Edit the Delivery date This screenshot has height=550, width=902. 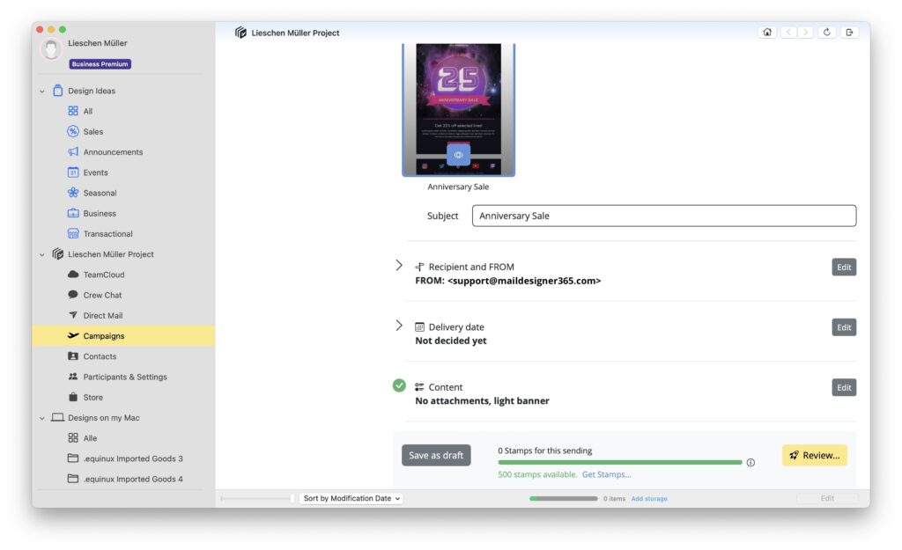click(x=844, y=327)
